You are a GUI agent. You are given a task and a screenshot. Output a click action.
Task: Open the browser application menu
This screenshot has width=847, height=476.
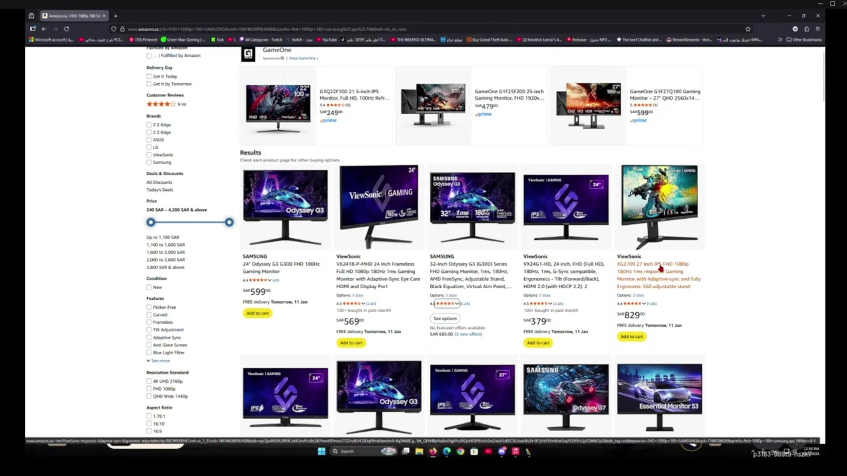click(x=817, y=29)
